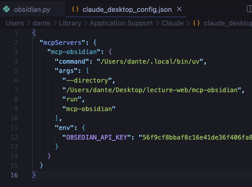Click "mcp-obsidian" string on line 9
This screenshot has height=187, width=252.
click(89, 109)
